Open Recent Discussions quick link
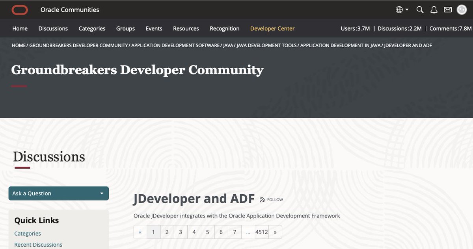Viewport: 473px width, 249px height. click(38, 245)
